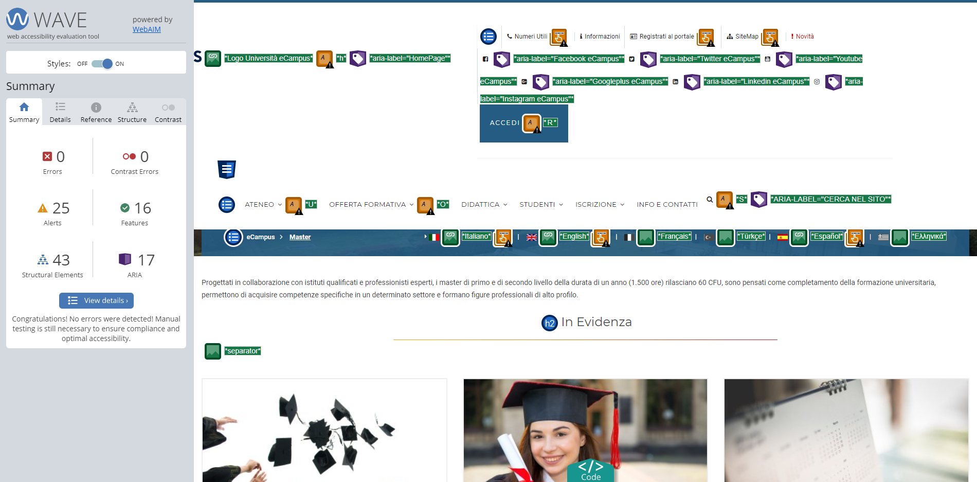Open the Summary tab
The image size is (977, 482).
(x=24, y=112)
